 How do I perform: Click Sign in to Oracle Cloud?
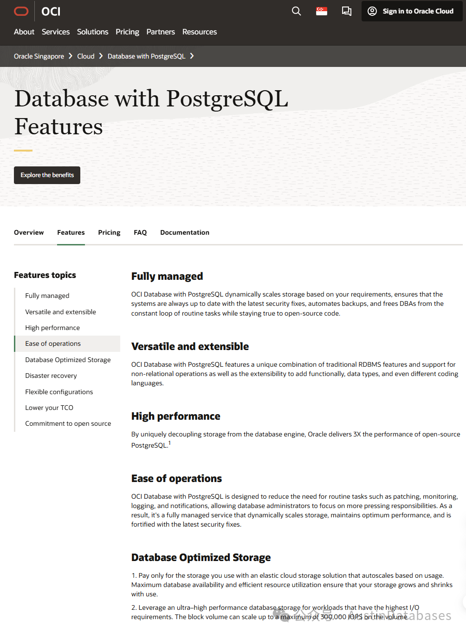(x=412, y=11)
